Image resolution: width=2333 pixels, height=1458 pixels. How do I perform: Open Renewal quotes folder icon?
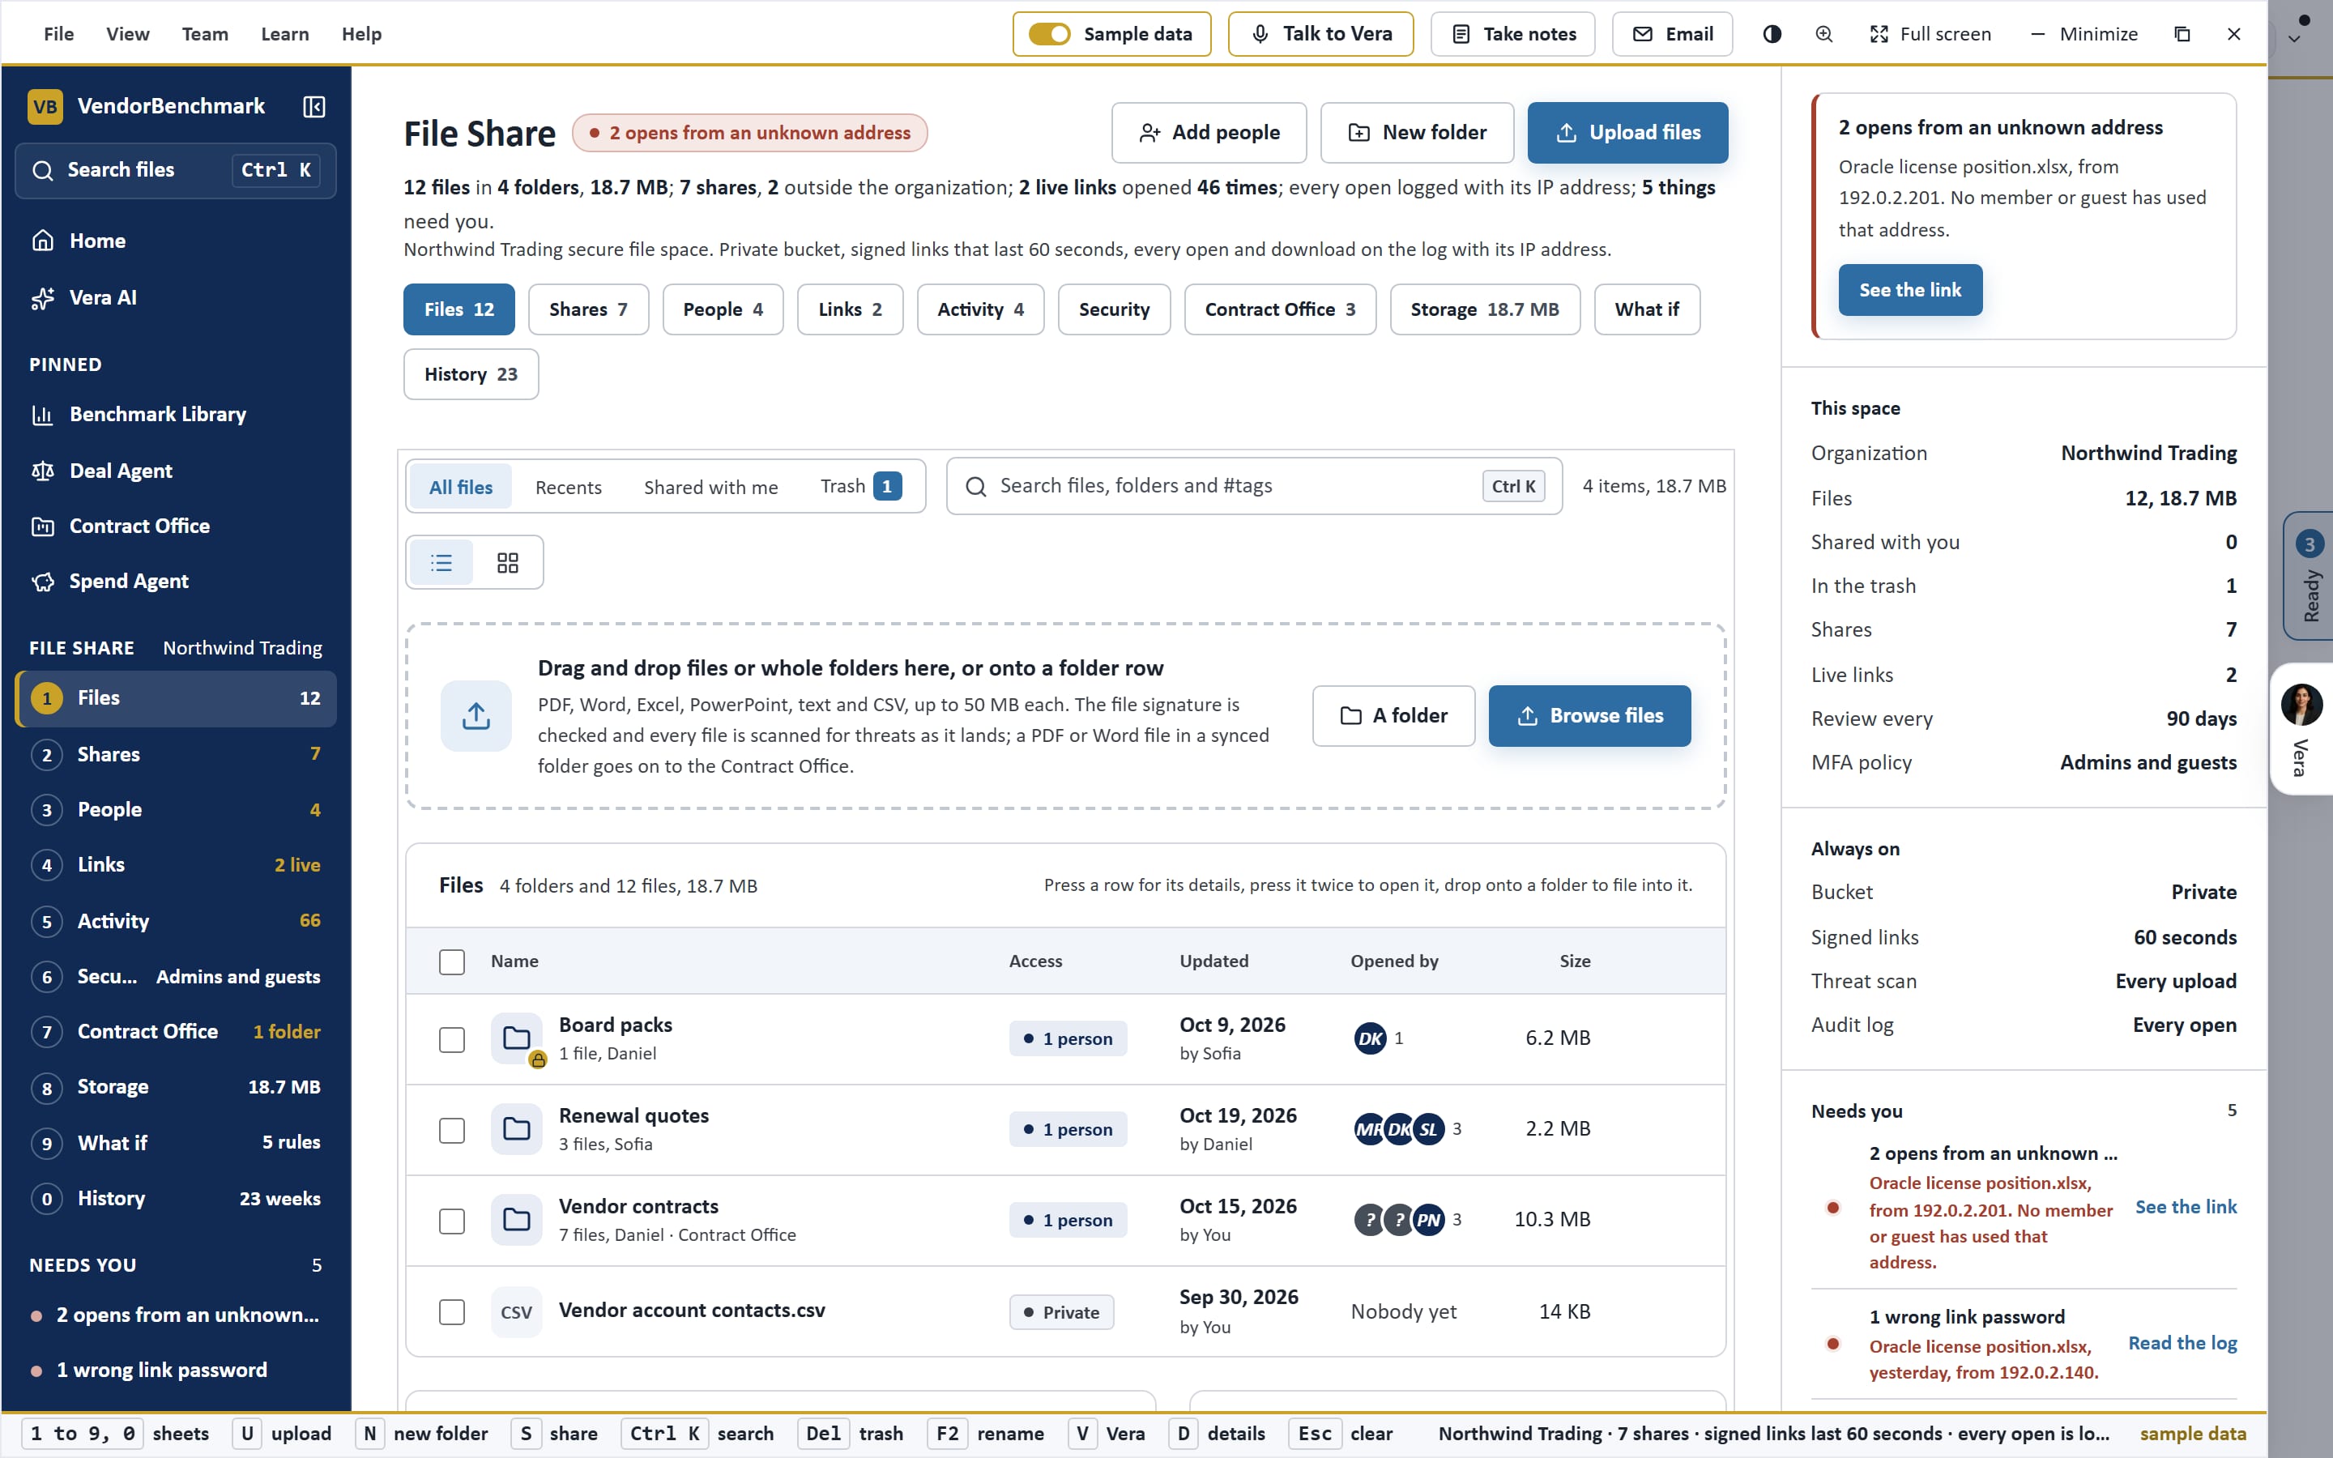[x=517, y=1129]
